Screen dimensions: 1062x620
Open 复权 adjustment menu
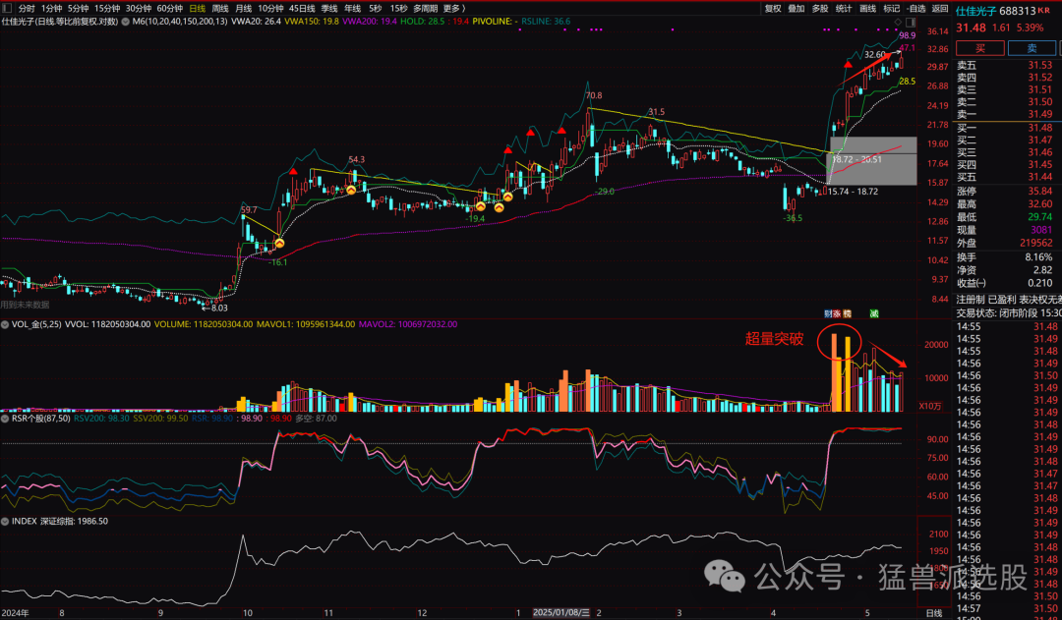pos(773,9)
